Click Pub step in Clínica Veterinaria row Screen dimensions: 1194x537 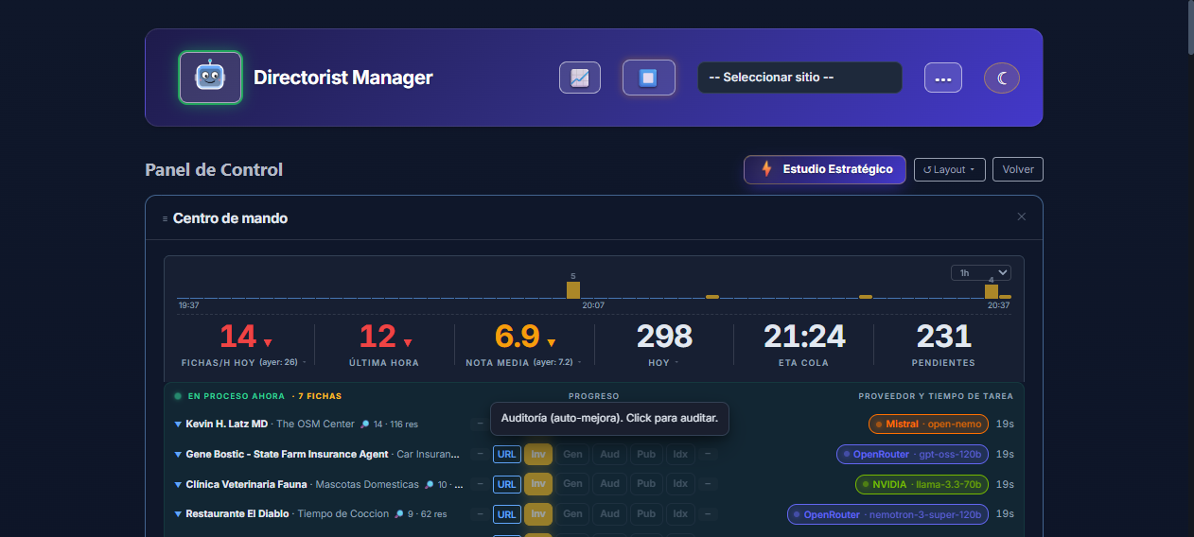[x=646, y=485]
